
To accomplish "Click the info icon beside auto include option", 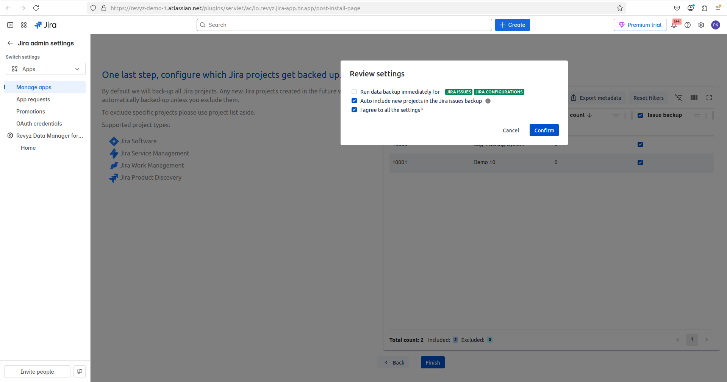I will point(488,101).
